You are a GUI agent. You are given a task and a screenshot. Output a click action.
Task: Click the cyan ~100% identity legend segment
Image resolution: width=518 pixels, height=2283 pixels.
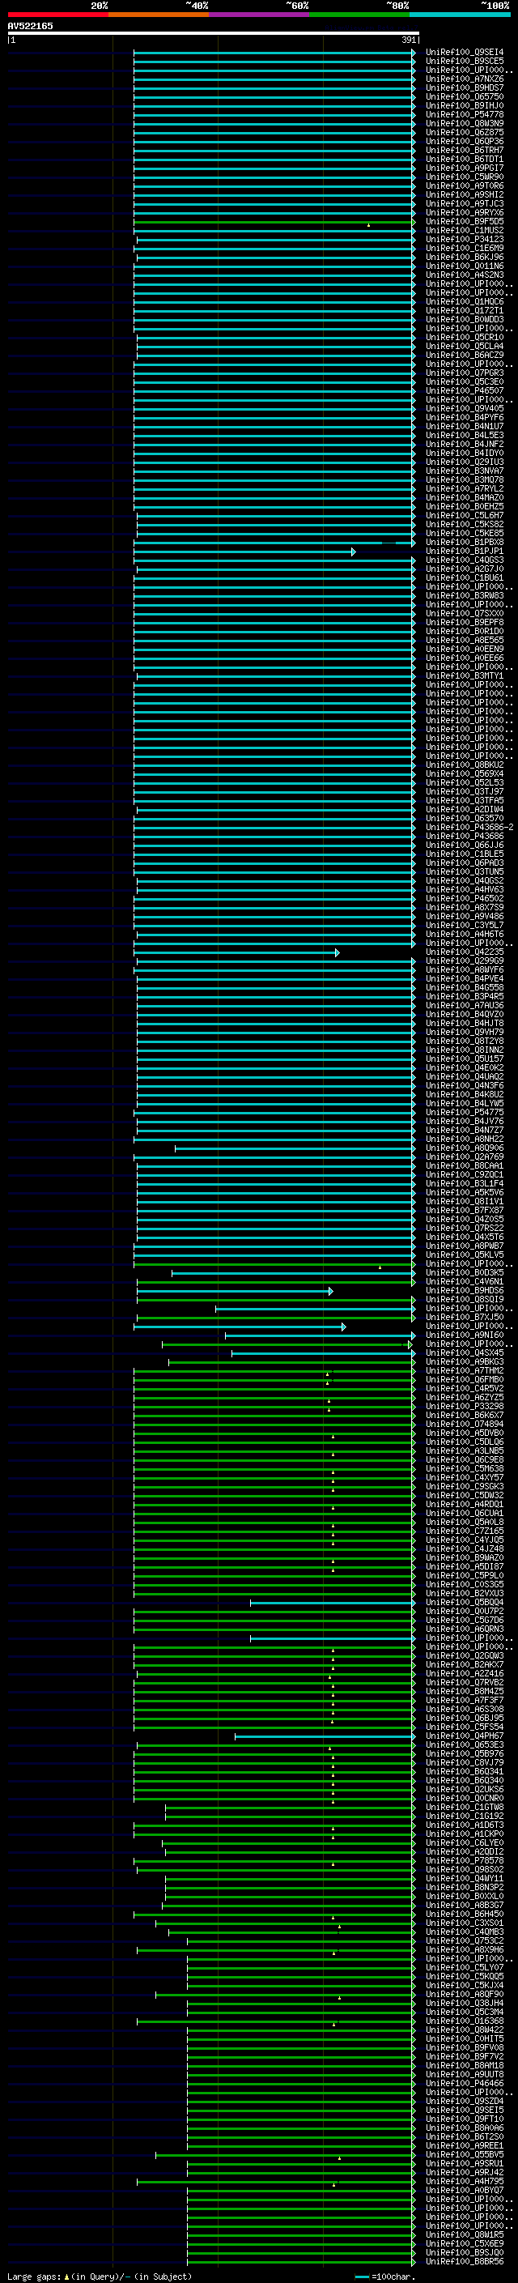tap(461, 15)
